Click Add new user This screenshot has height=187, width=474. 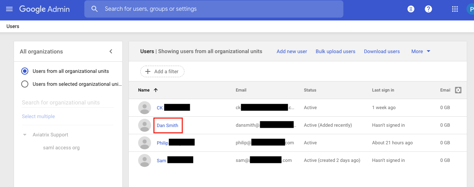tap(291, 51)
